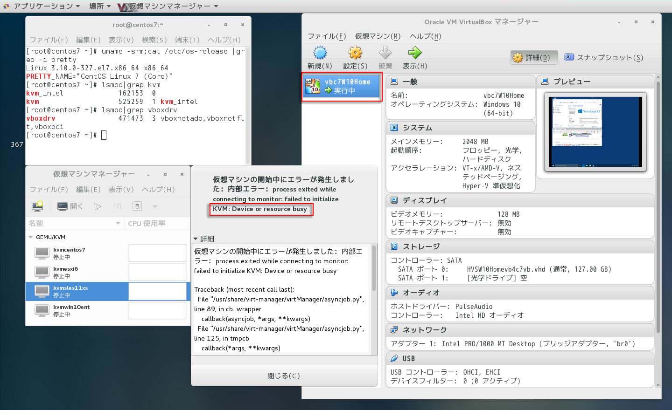Switch to スナップショット(S) view

click(x=604, y=57)
